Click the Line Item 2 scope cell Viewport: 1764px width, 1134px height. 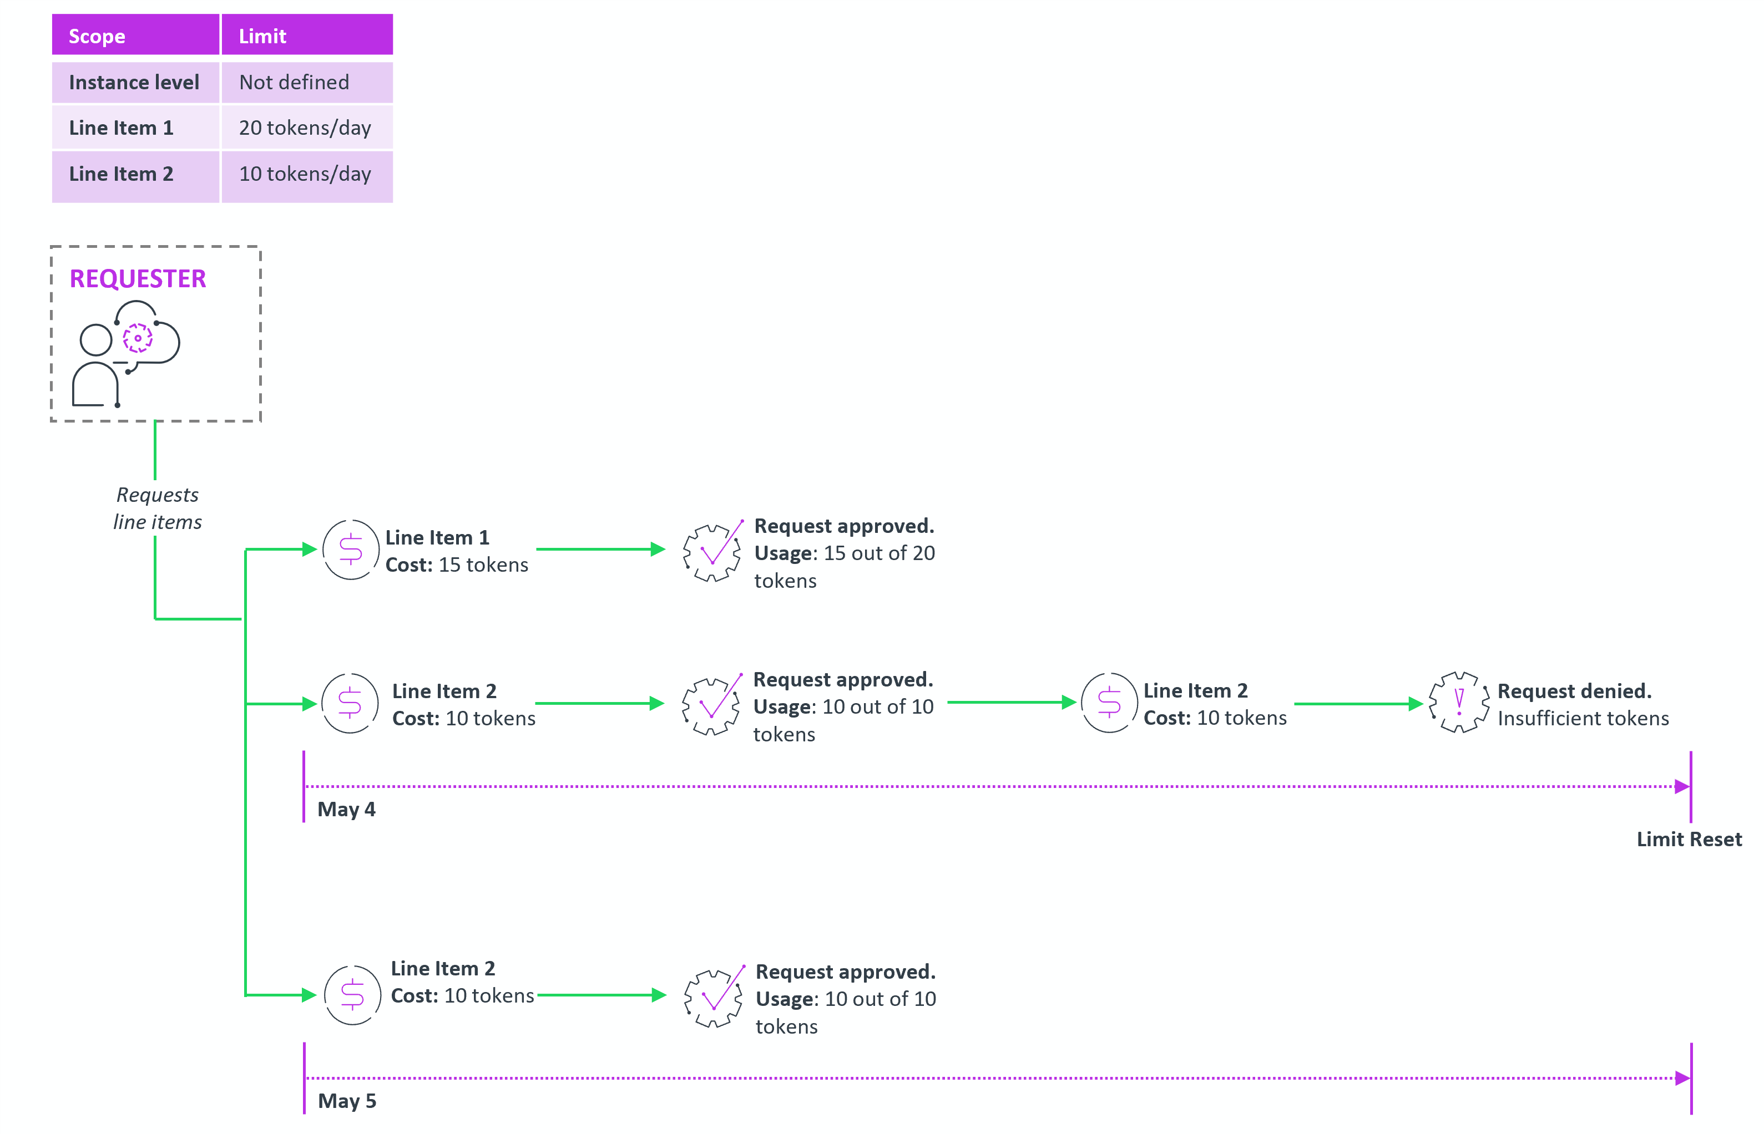[x=135, y=176]
